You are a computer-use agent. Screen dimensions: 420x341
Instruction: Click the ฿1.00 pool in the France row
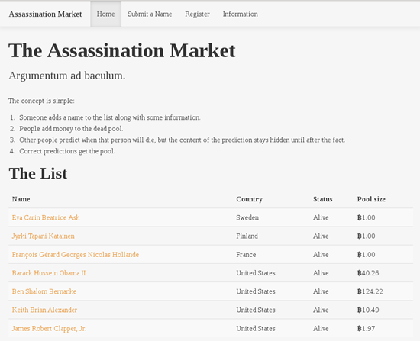pyautogui.click(x=366, y=254)
